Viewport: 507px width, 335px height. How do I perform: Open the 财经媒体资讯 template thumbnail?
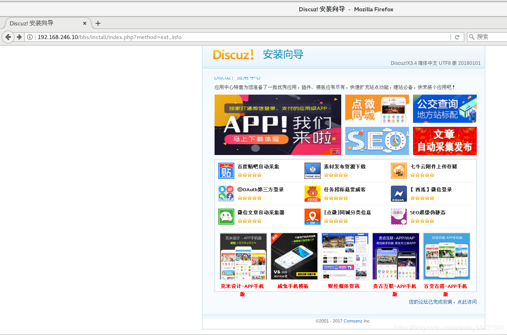(x=345, y=256)
